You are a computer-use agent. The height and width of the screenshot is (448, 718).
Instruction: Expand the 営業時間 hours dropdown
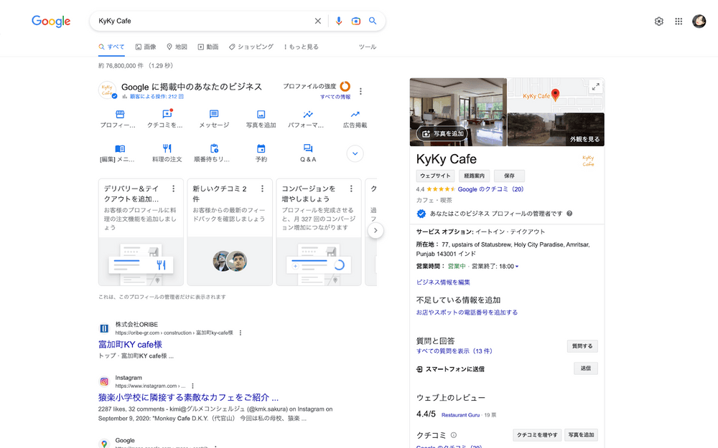pos(517,267)
